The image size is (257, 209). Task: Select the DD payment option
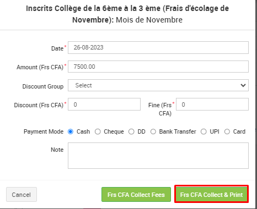tap(131, 131)
